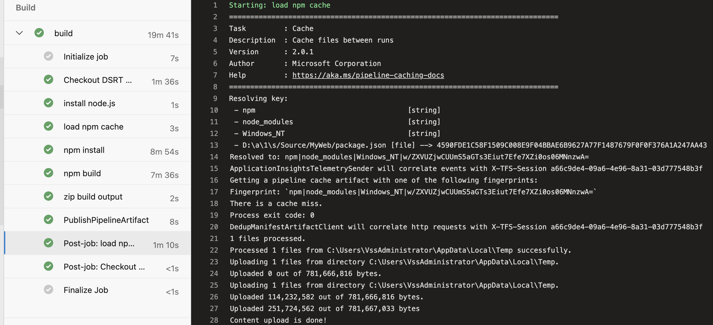Collapse the build job chevron
The height and width of the screenshot is (325, 713).
tap(19, 33)
